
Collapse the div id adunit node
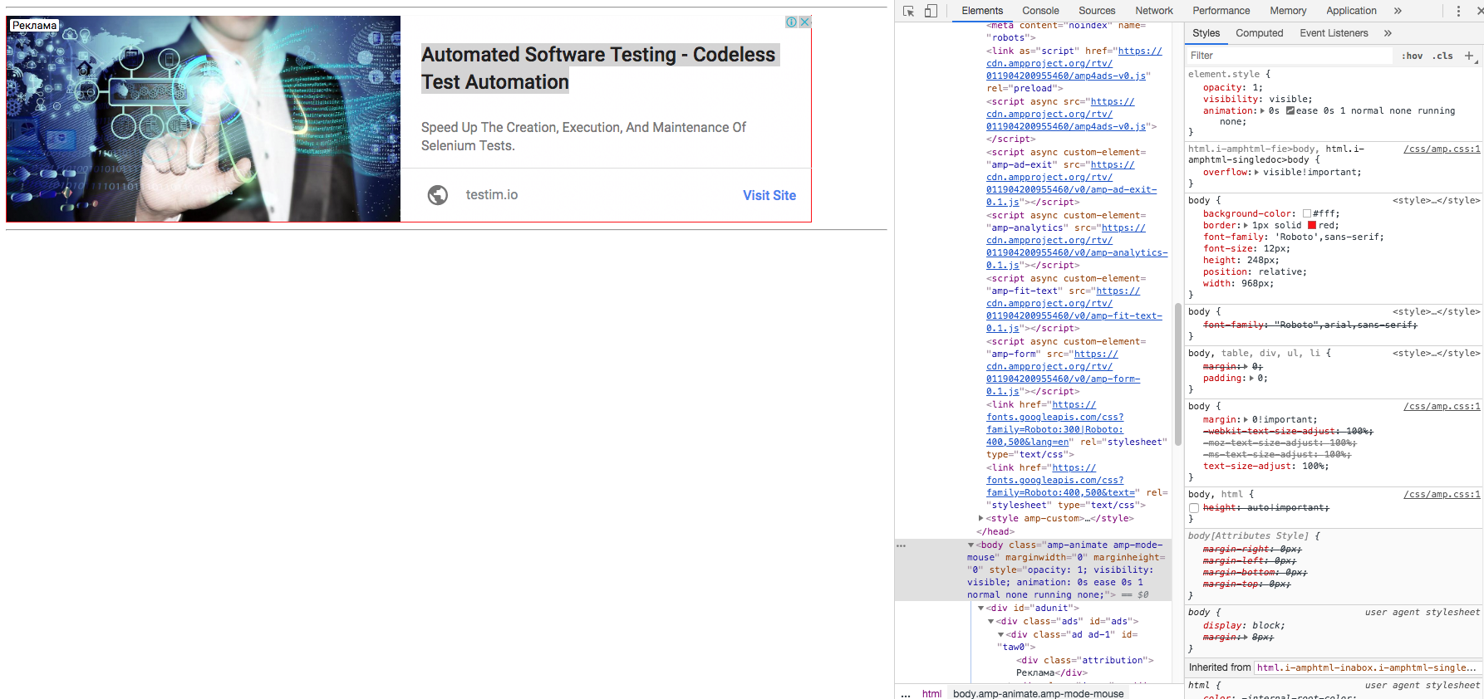point(980,609)
